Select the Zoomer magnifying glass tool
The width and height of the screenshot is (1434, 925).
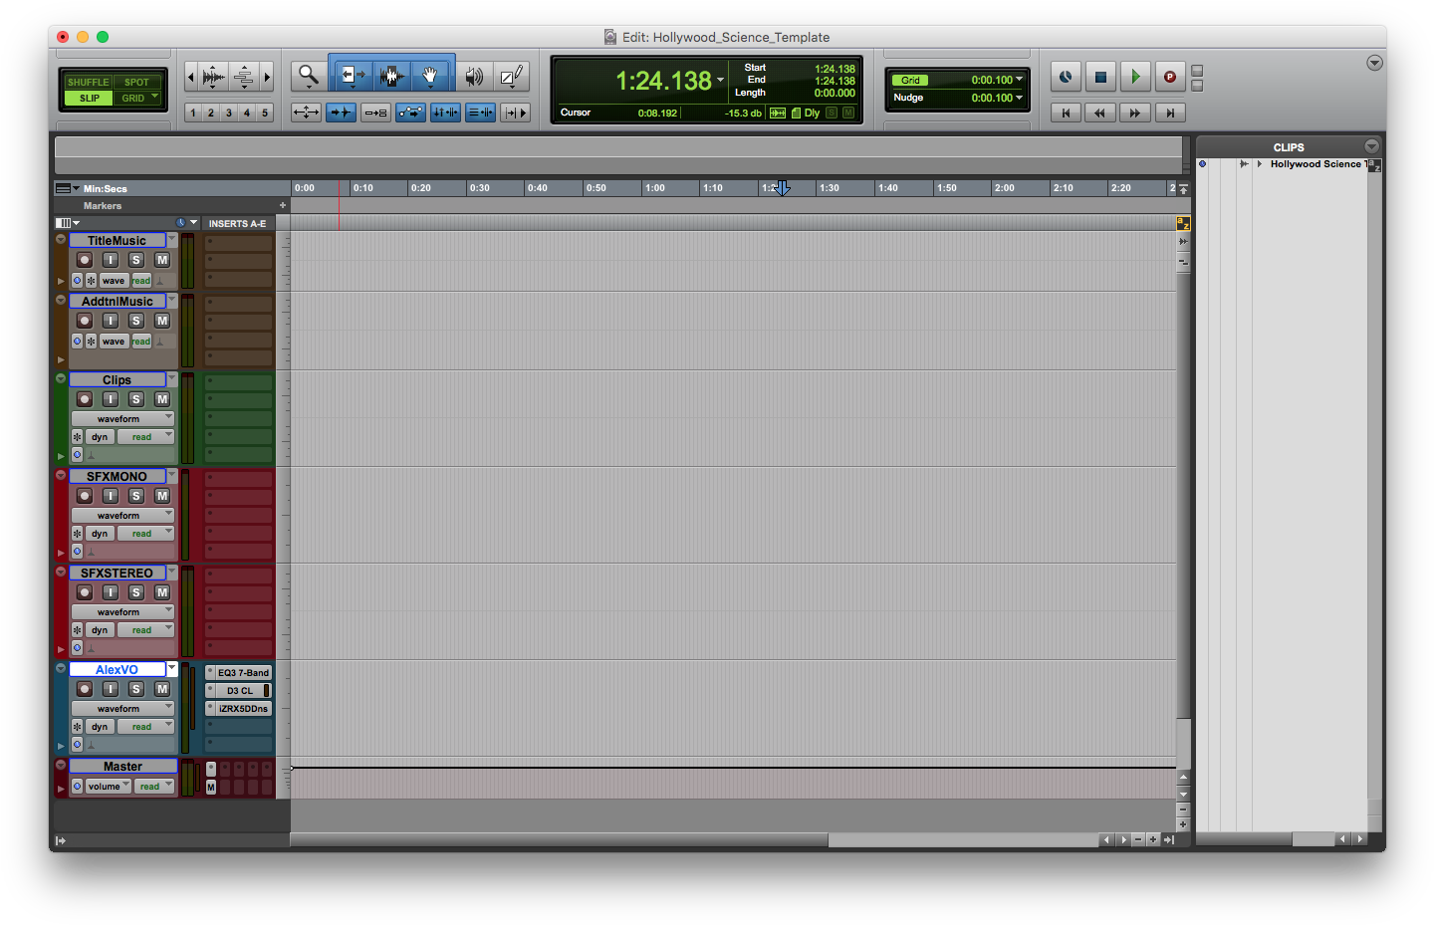point(309,76)
